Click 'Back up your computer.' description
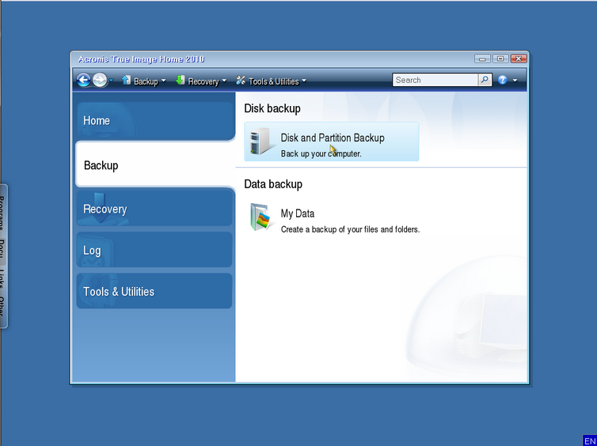Screen dimensions: 597x446 [x=321, y=153]
